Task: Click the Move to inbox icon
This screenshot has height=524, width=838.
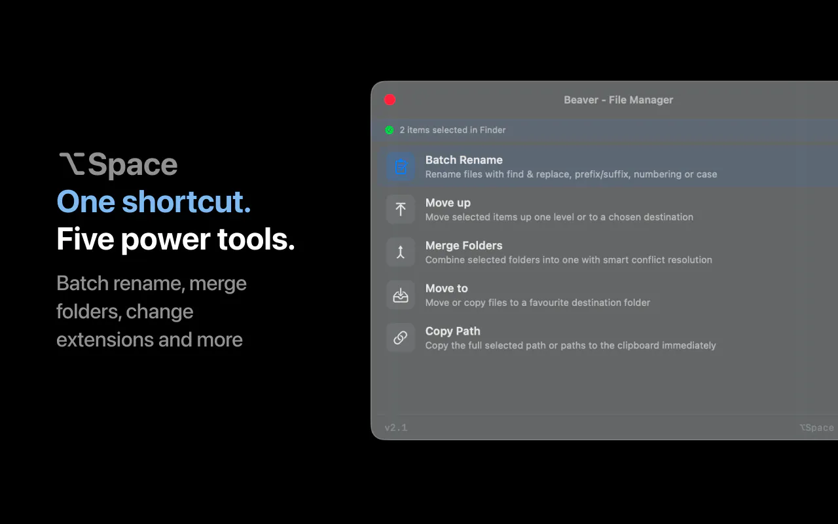Action: (x=401, y=295)
